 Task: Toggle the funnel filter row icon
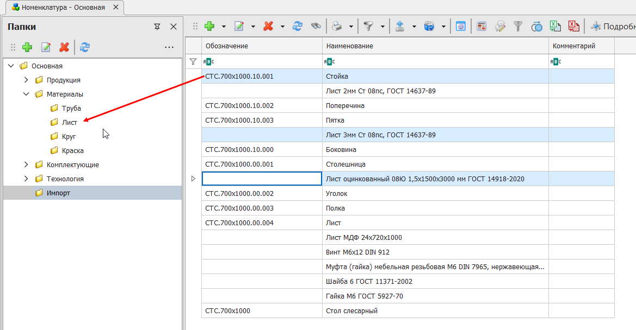(193, 62)
